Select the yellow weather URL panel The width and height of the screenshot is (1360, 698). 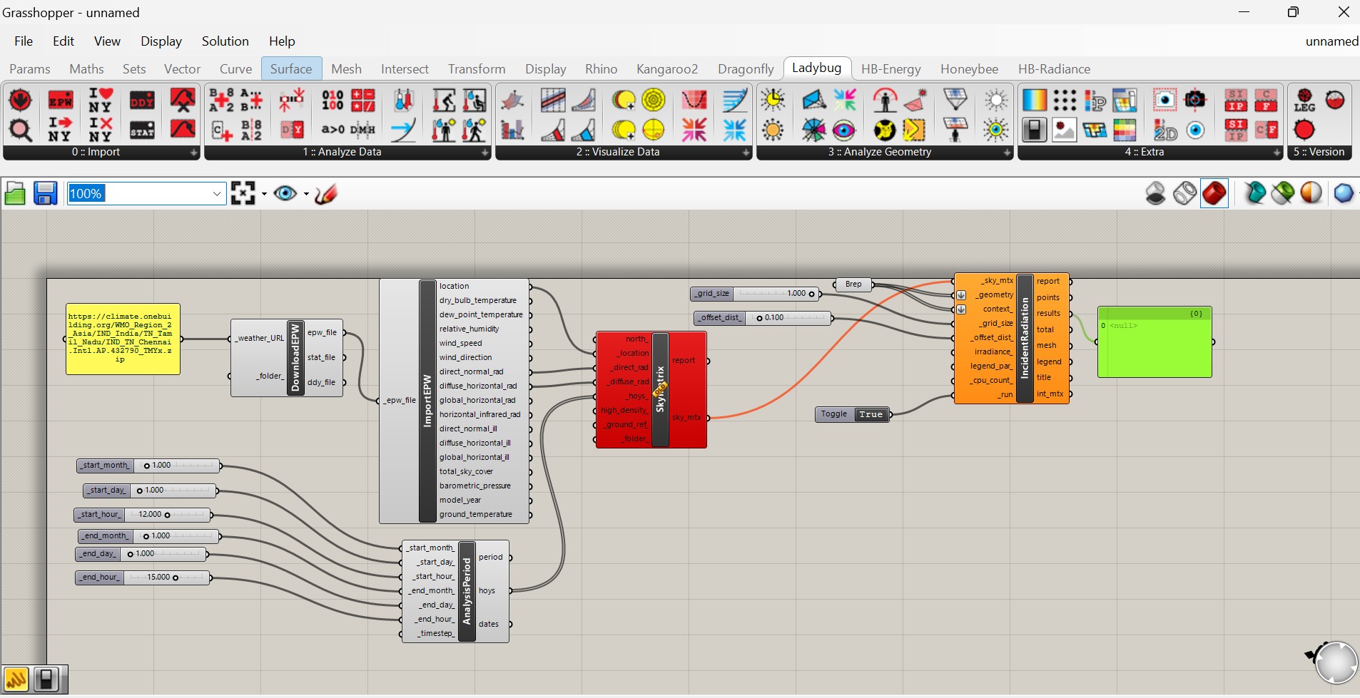123,339
